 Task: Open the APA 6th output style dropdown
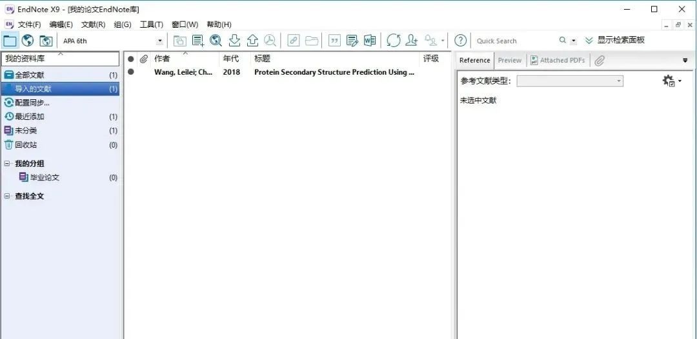tap(159, 41)
